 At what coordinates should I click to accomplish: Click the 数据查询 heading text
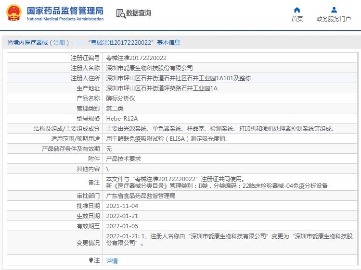pyautogui.click(x=139, y=13)
